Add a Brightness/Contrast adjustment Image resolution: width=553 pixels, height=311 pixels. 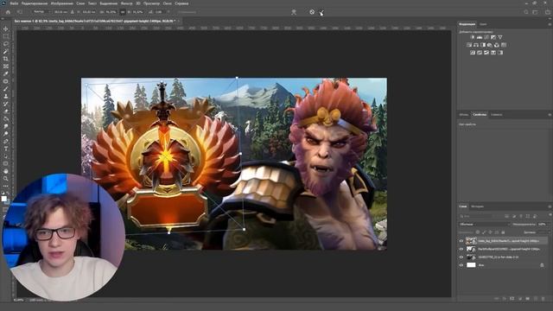(473, 37)
